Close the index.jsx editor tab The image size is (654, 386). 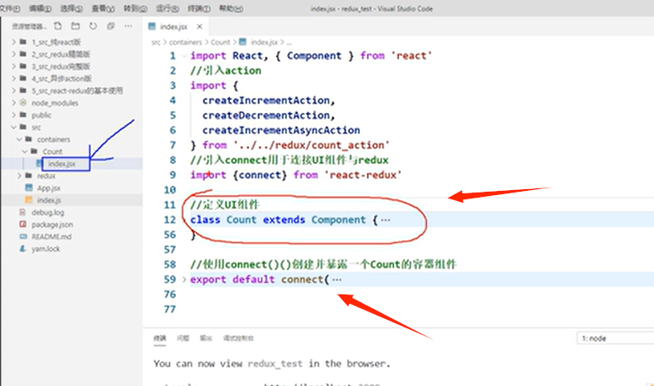coord(200,26)
